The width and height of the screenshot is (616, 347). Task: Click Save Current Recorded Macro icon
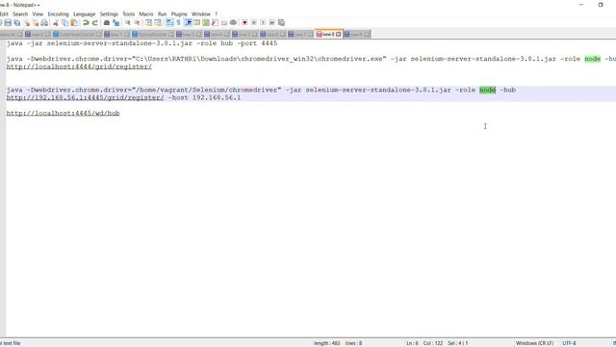(281, 23)
